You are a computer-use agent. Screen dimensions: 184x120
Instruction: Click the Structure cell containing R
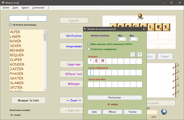point(103,61)
